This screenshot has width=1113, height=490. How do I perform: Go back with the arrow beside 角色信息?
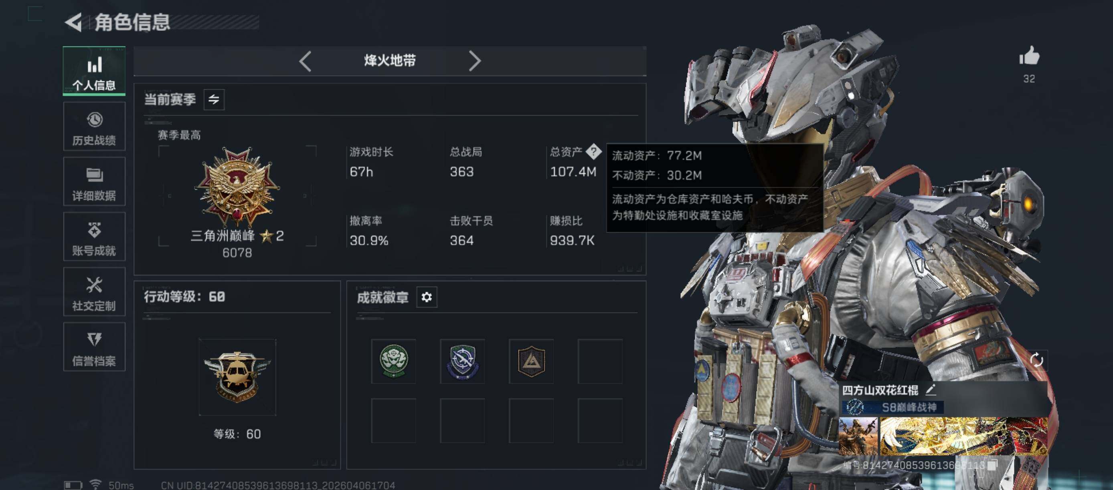tap(73, 22)
